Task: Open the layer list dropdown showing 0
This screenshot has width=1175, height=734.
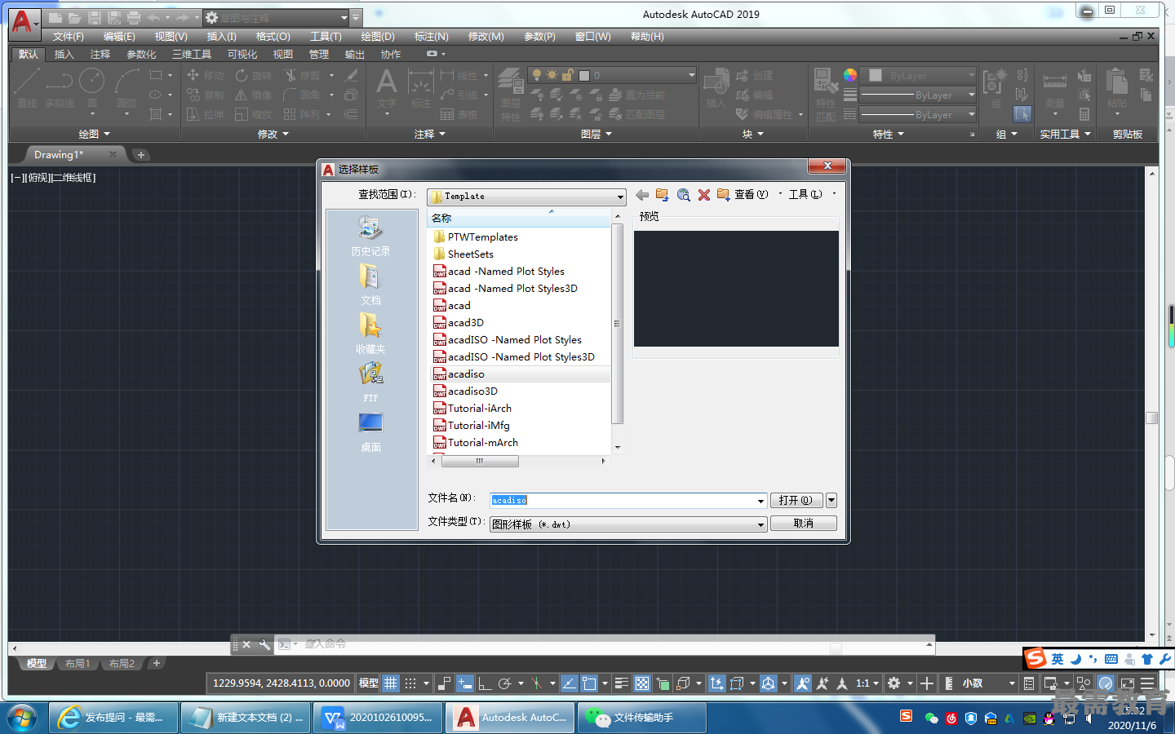Action: (691, 75)
